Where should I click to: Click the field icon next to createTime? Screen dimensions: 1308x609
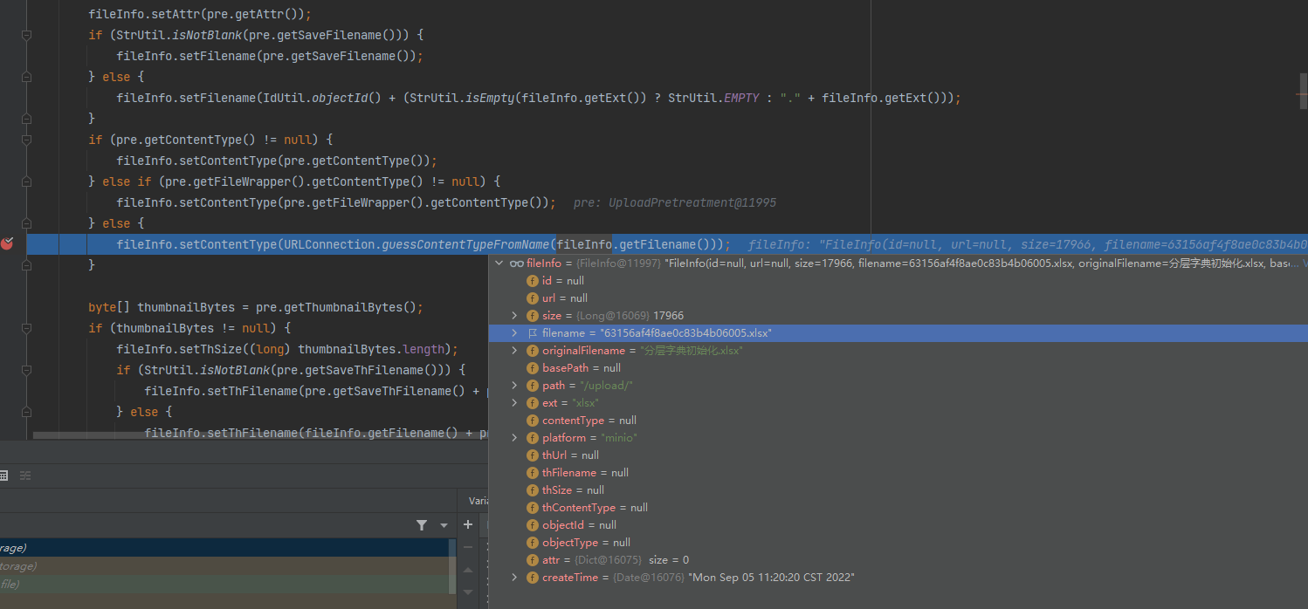click(x=533, y=577)
